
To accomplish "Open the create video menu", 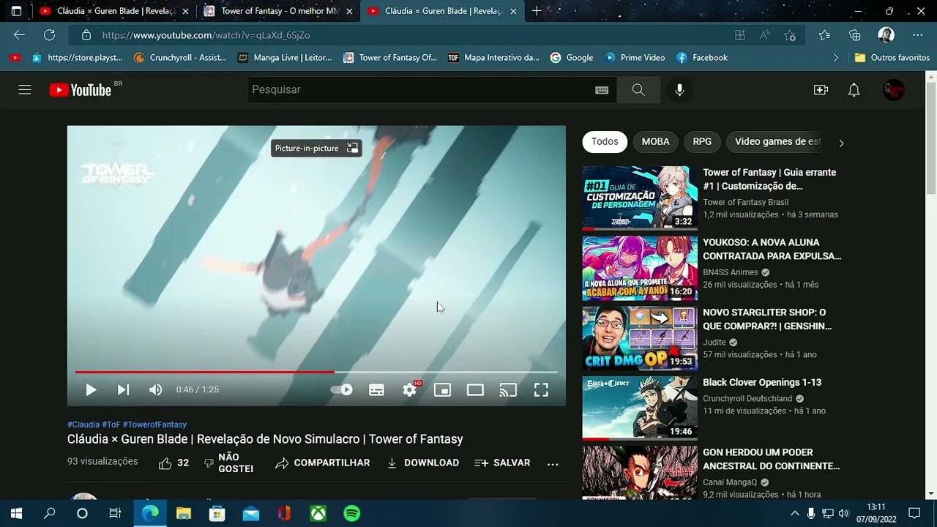I will click(821, 89).
